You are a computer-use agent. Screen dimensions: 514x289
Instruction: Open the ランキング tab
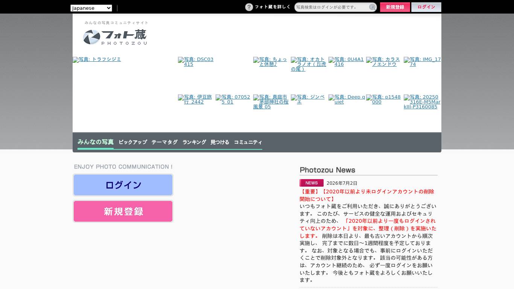pyautogui.click(x=194, y=142)
